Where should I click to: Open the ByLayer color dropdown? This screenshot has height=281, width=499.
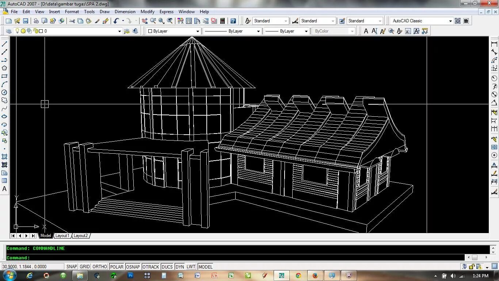coord(198,31)
